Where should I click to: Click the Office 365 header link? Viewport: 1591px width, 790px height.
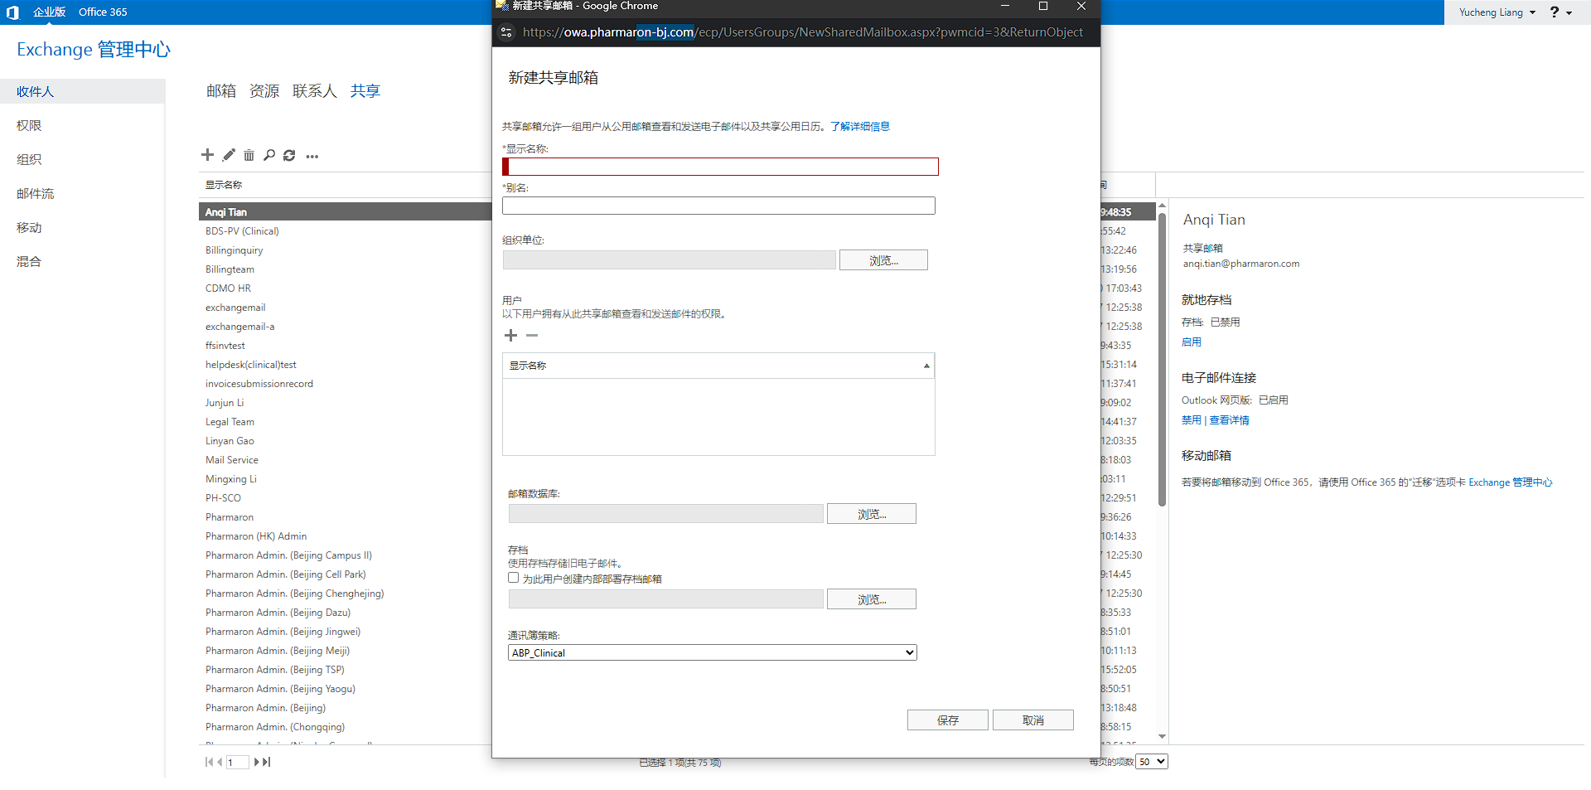103,12
